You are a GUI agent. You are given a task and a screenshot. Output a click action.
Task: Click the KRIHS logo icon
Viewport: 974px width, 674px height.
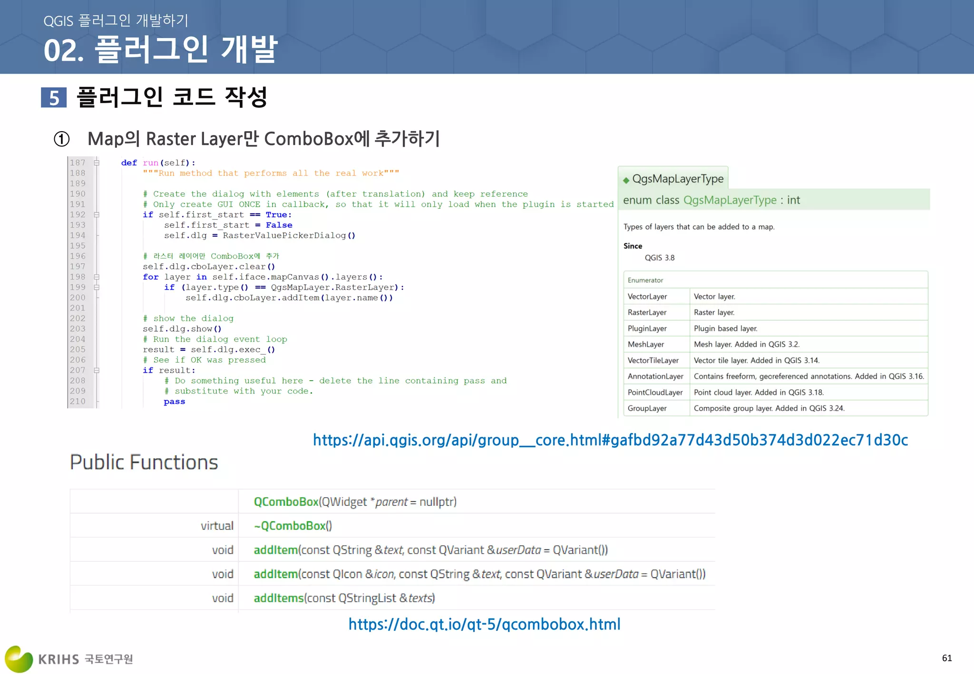tap(19, 659)
